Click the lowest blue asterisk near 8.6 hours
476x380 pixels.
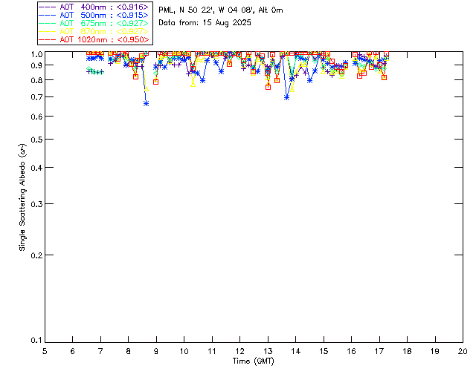(146, 103)
